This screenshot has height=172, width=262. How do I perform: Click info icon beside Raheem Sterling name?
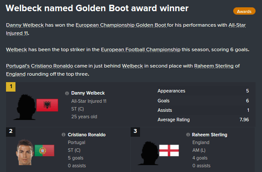(x=188, y=135)
